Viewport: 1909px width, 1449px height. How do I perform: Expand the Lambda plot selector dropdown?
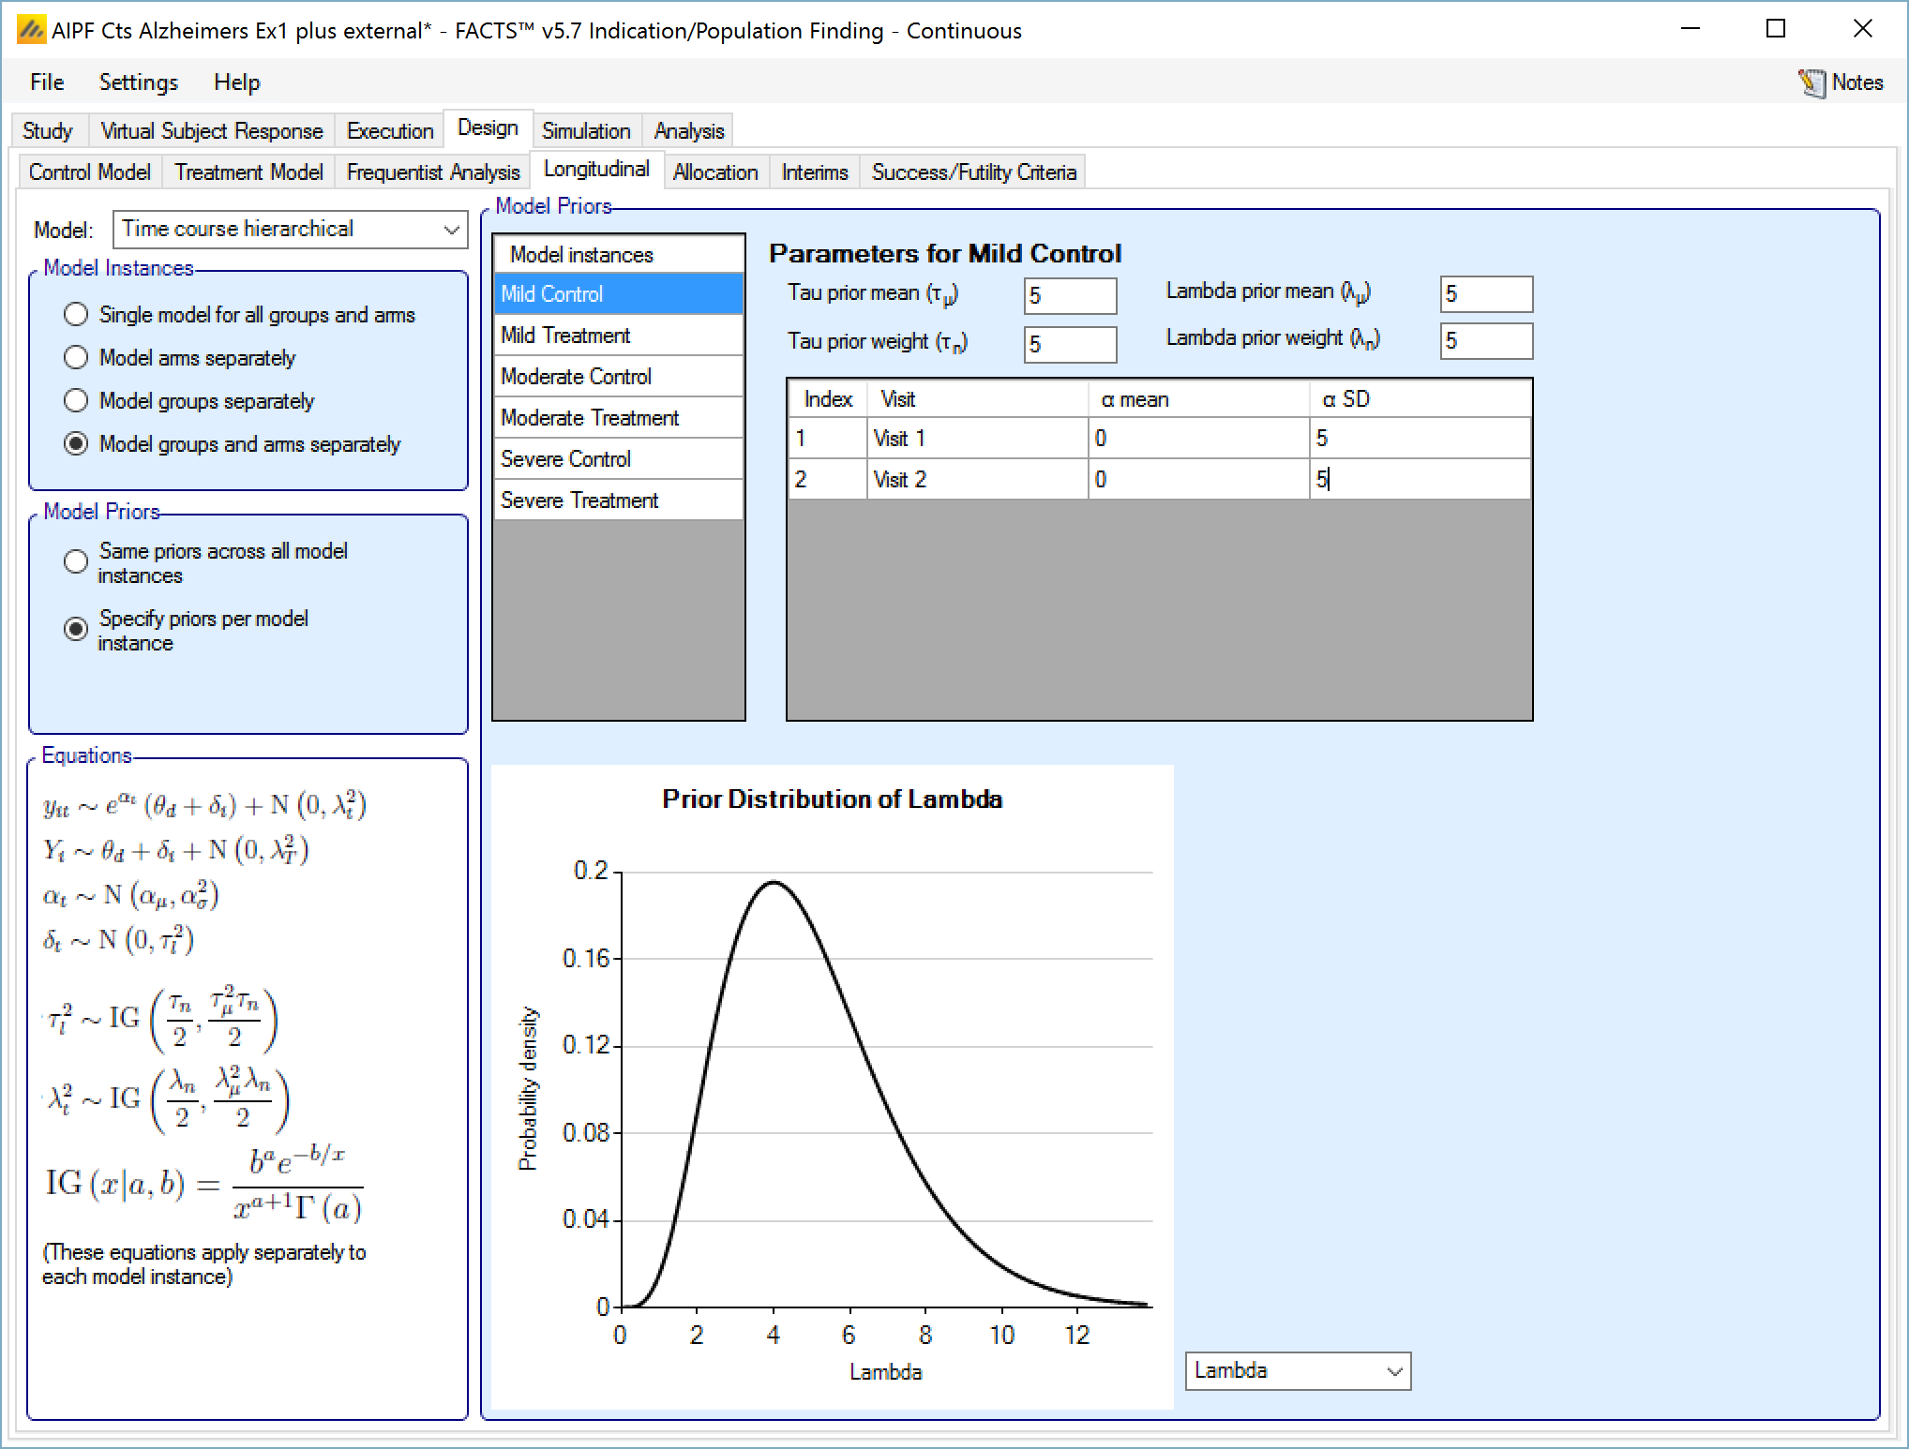1298,1371
